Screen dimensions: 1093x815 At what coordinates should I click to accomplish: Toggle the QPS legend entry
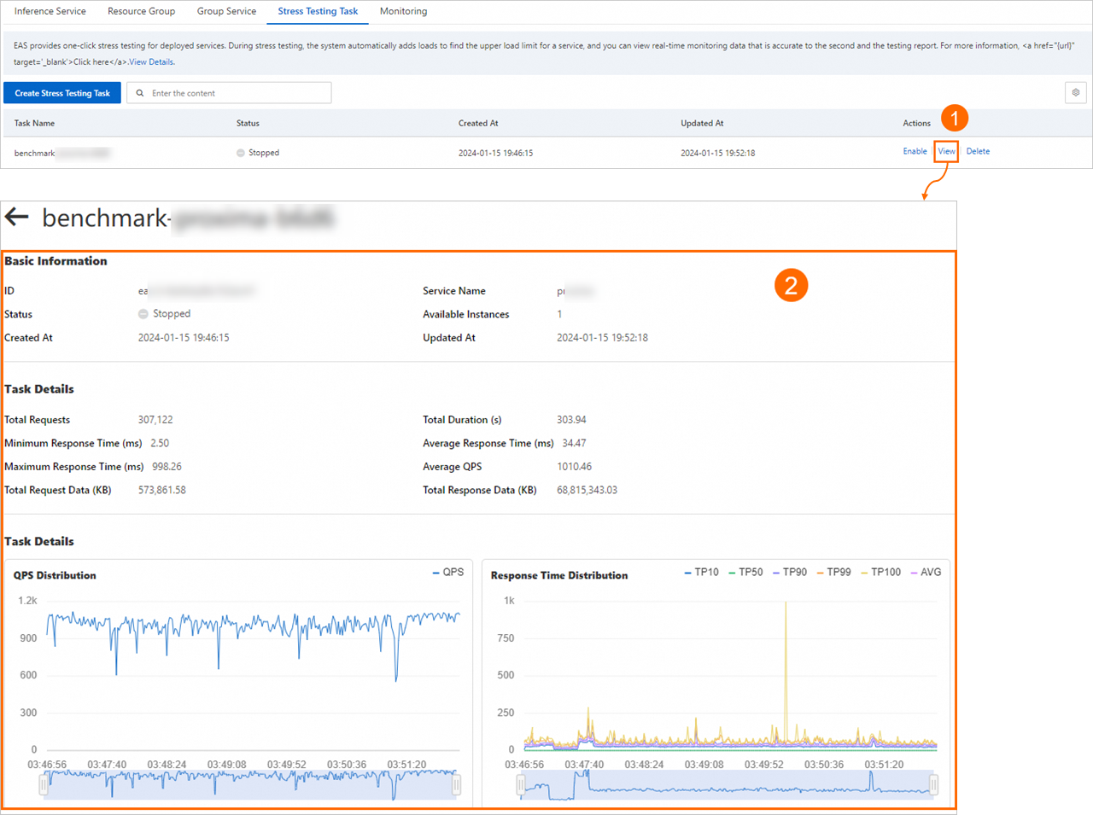(x=448, y=572)
